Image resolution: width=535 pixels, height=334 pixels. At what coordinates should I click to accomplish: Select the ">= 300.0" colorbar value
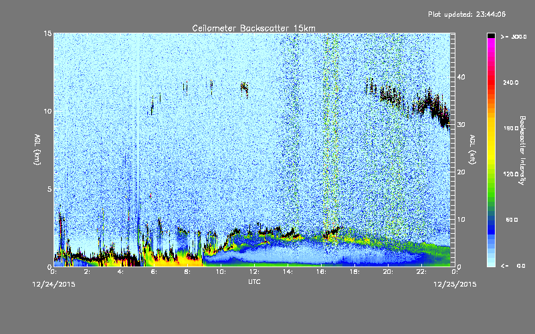(514, 37)
